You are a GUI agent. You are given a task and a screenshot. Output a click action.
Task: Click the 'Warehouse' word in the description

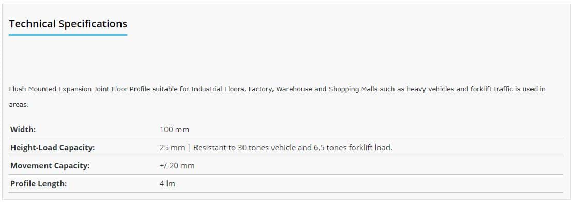[294, 89]
